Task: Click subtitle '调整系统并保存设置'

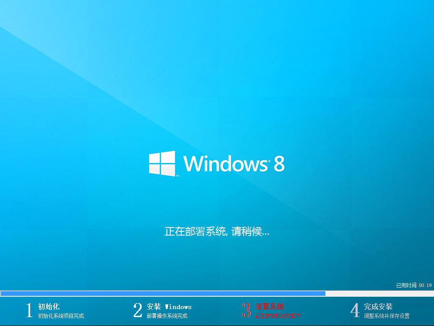Action: 386,316
